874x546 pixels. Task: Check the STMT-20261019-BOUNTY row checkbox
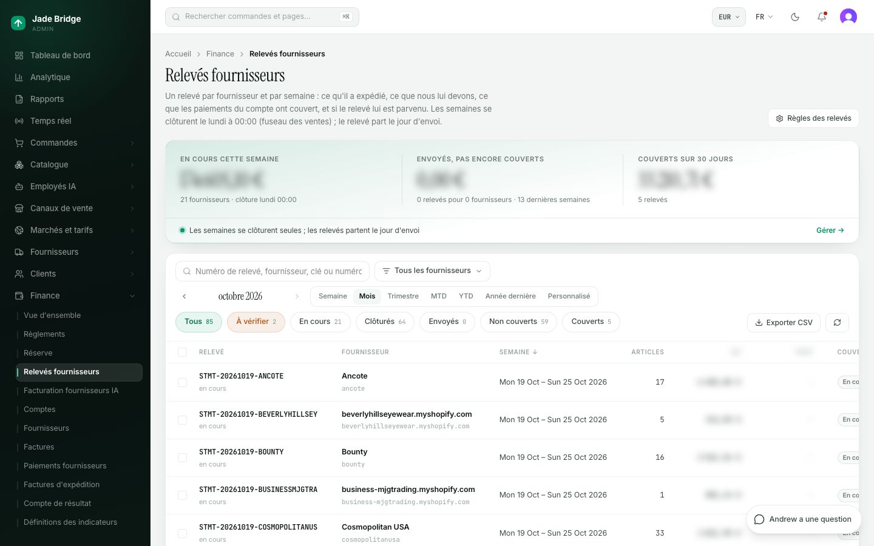pyautogui.click(x=182, y=457)
